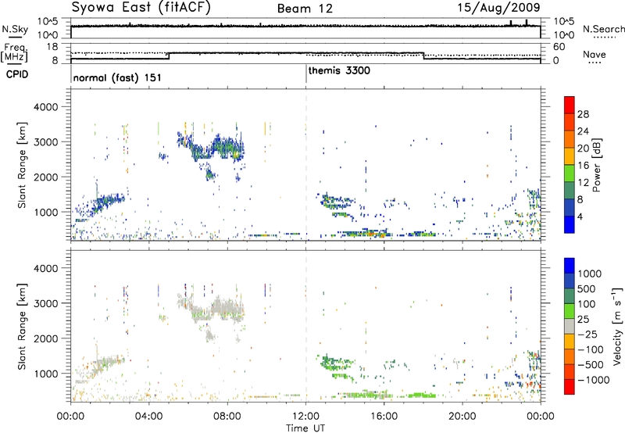Click the '18' frequency axis tick
Image resolution: width=625 pixels, height=433 pixels.
52,47
